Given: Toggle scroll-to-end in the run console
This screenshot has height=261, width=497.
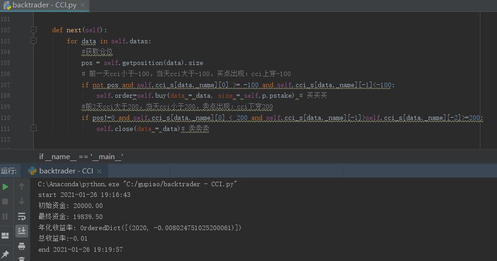Looking at the screenshot, I should click(22, 231).
